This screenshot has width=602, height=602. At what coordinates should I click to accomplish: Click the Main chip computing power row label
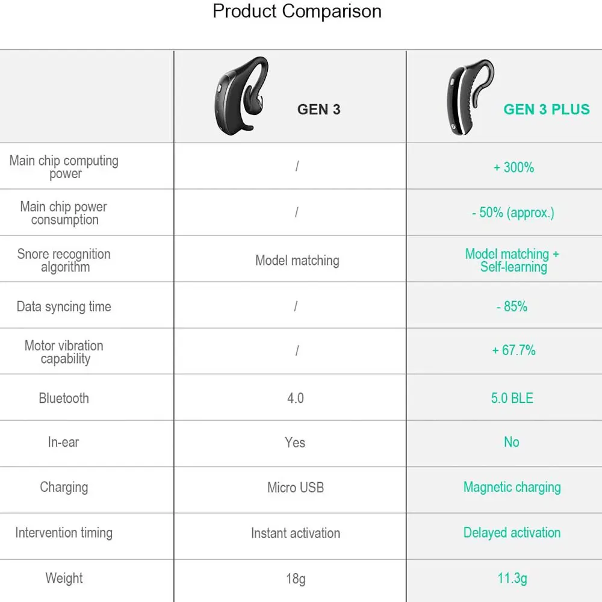64,167
